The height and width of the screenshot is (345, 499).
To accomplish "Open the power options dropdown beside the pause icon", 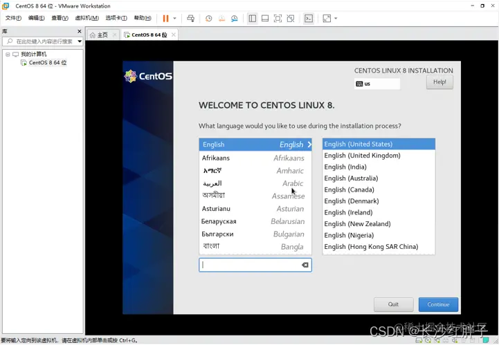I will (x=174, y=19).
